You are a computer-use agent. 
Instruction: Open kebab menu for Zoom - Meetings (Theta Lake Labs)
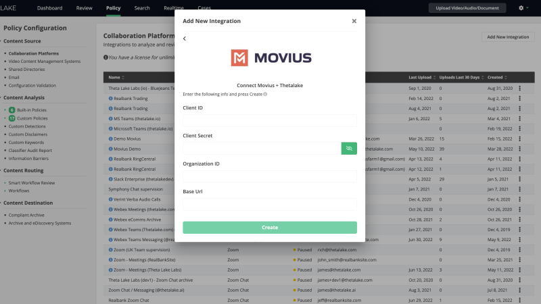coord(519,270)
